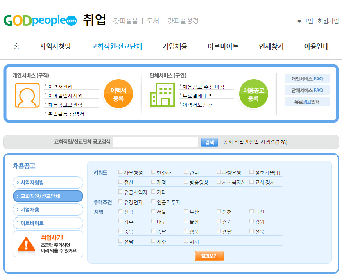Select 사역자청빙 in the sidebar
This screenshot has height=276, width=342.
click(48, 182)
